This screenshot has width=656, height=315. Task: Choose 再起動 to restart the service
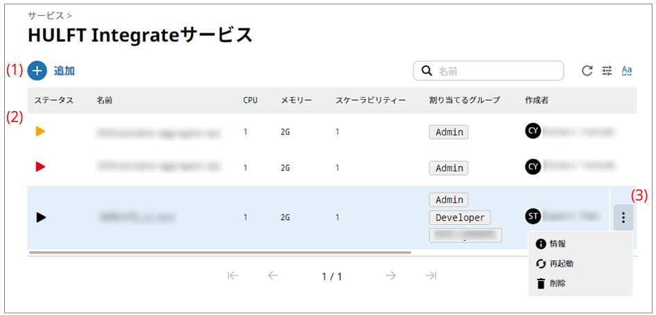point(560,264)
